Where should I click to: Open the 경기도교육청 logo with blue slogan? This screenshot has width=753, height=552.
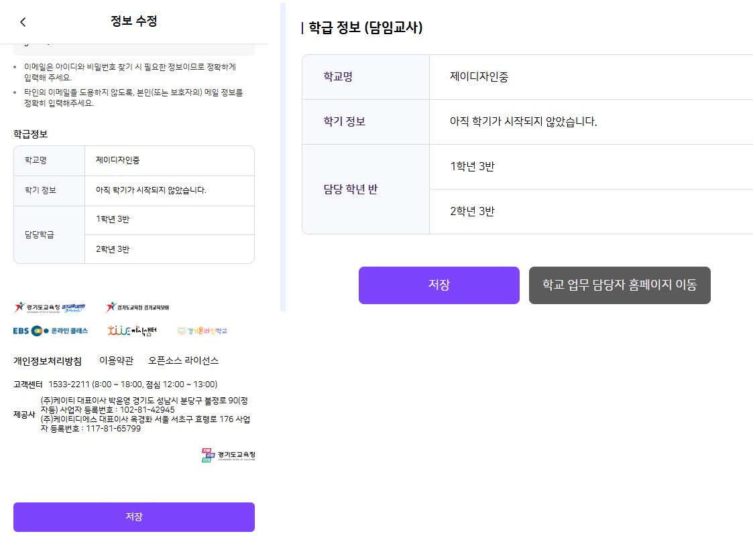[x=50, y=307]
